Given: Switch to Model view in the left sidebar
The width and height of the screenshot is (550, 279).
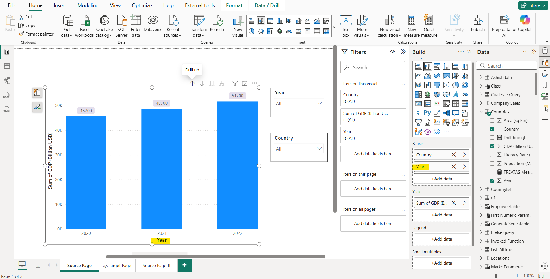Looking at the screenshot, I should pyautogui.click(x=7, y=80).
